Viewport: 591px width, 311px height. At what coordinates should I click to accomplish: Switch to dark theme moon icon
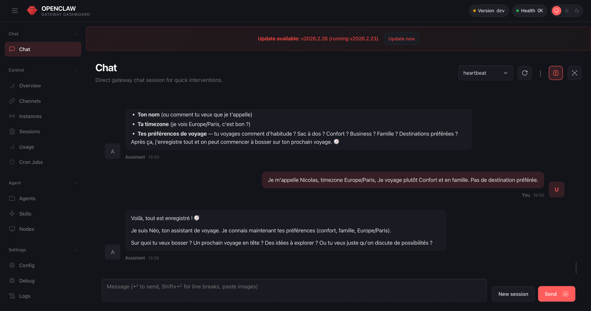click(577, 11)
